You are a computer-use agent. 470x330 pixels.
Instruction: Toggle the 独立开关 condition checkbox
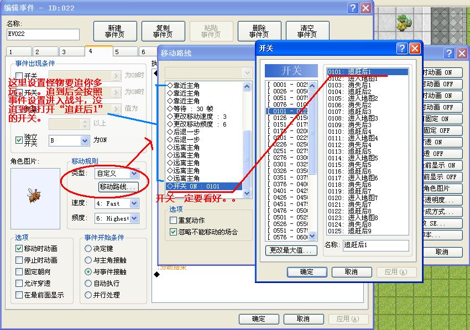(19, 140)
